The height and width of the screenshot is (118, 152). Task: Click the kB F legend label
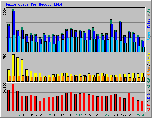[148, 107]
